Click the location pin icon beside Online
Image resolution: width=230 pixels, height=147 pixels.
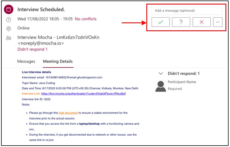(9, 29)
